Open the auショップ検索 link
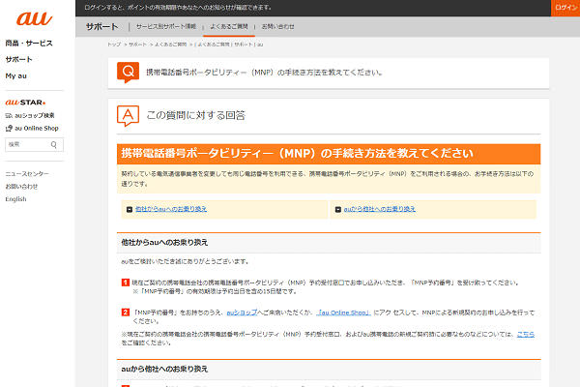The height and width of the screenshot is (387, 580). [35, 115]
